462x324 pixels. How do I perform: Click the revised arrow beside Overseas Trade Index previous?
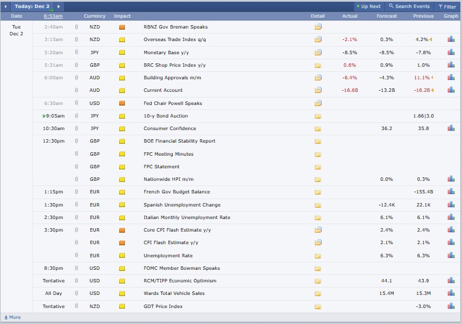tap(431, 39)
